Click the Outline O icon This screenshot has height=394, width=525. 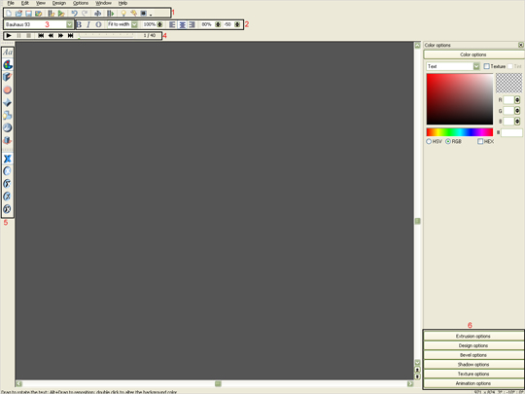pos(98,24)
